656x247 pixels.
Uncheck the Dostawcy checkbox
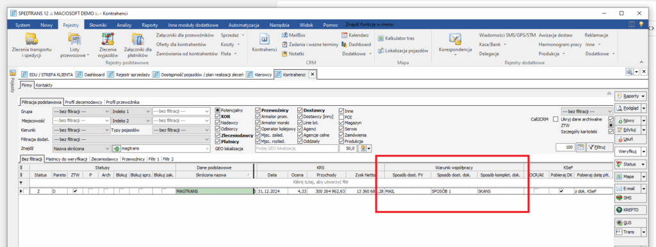point(300,110)
